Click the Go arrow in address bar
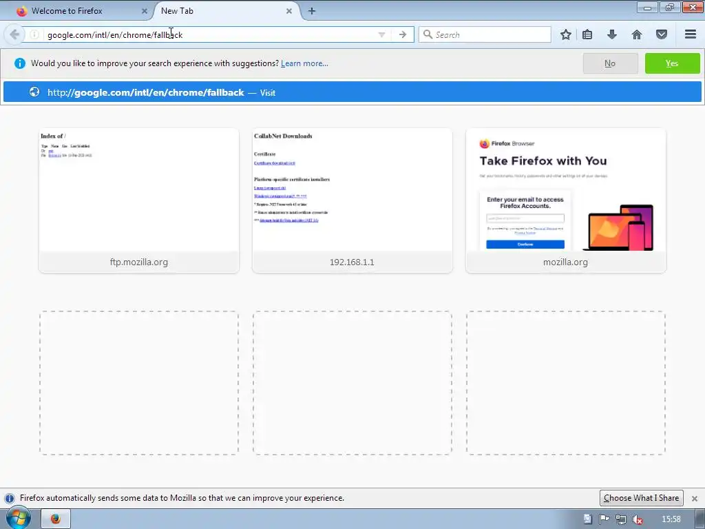 tap(402, 34)
